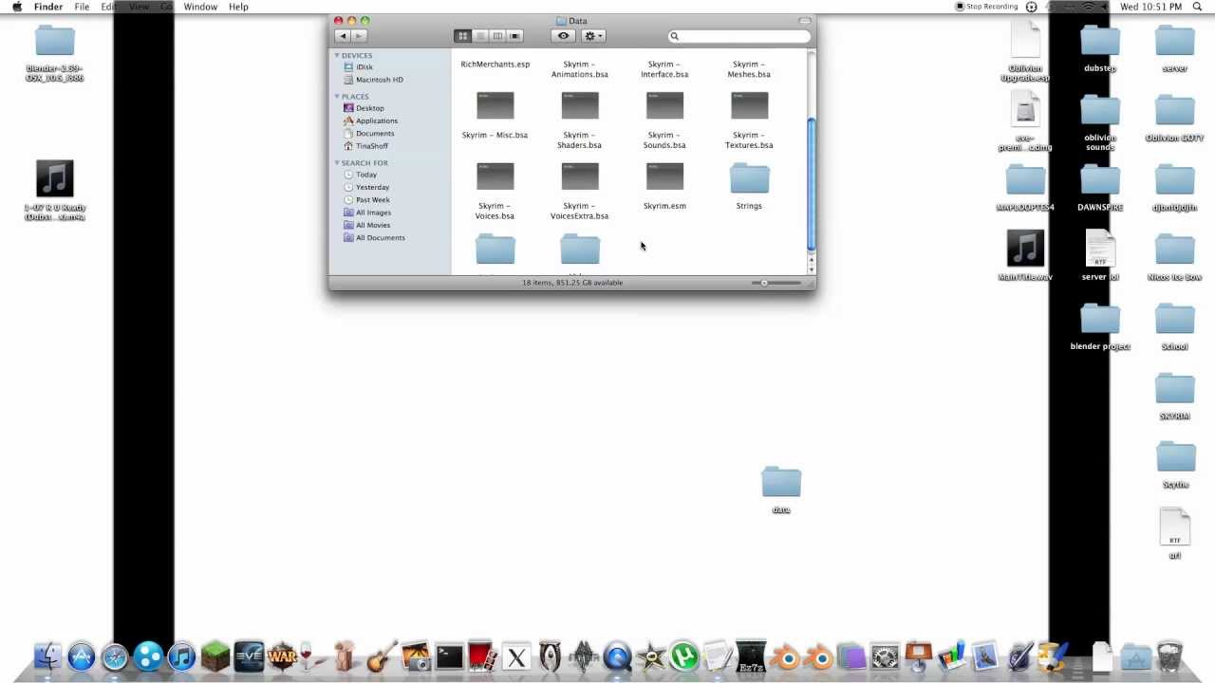The width and height of the screenshot is (1215, 683).
Task: Open uTorrent from the dock
Action: (683, 656)
